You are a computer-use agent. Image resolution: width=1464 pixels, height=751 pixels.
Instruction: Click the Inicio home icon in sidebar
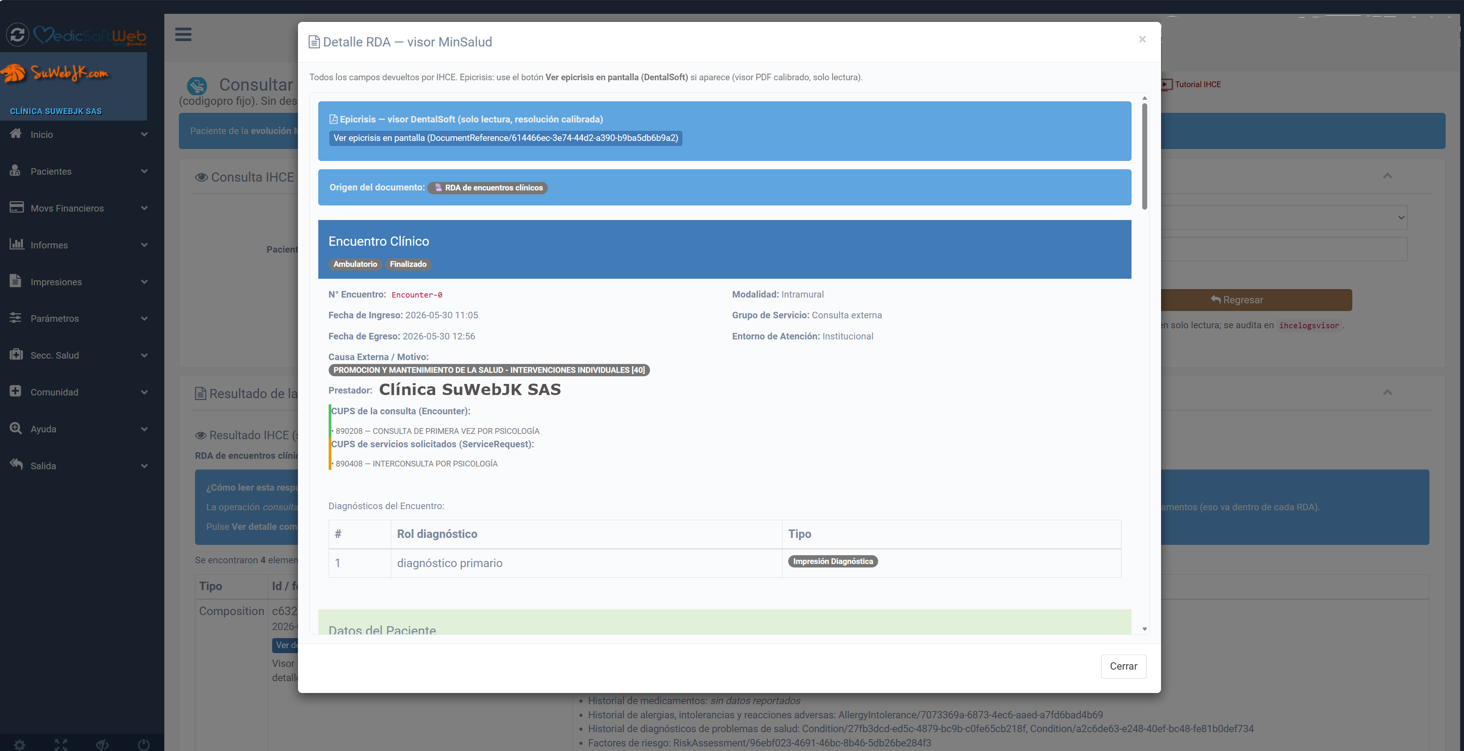click(x=16, y=134)
